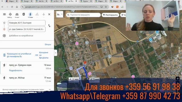Close the directions panel with X
Viewport: 182px width, 102px height.
[49, 14]
